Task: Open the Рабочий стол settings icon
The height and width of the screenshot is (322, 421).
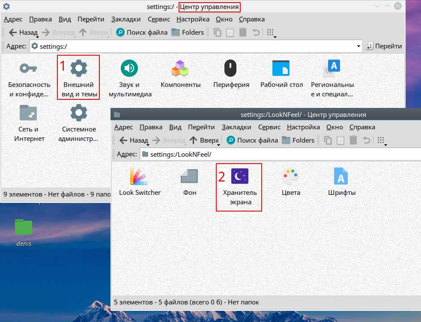Action: [281, 68]
